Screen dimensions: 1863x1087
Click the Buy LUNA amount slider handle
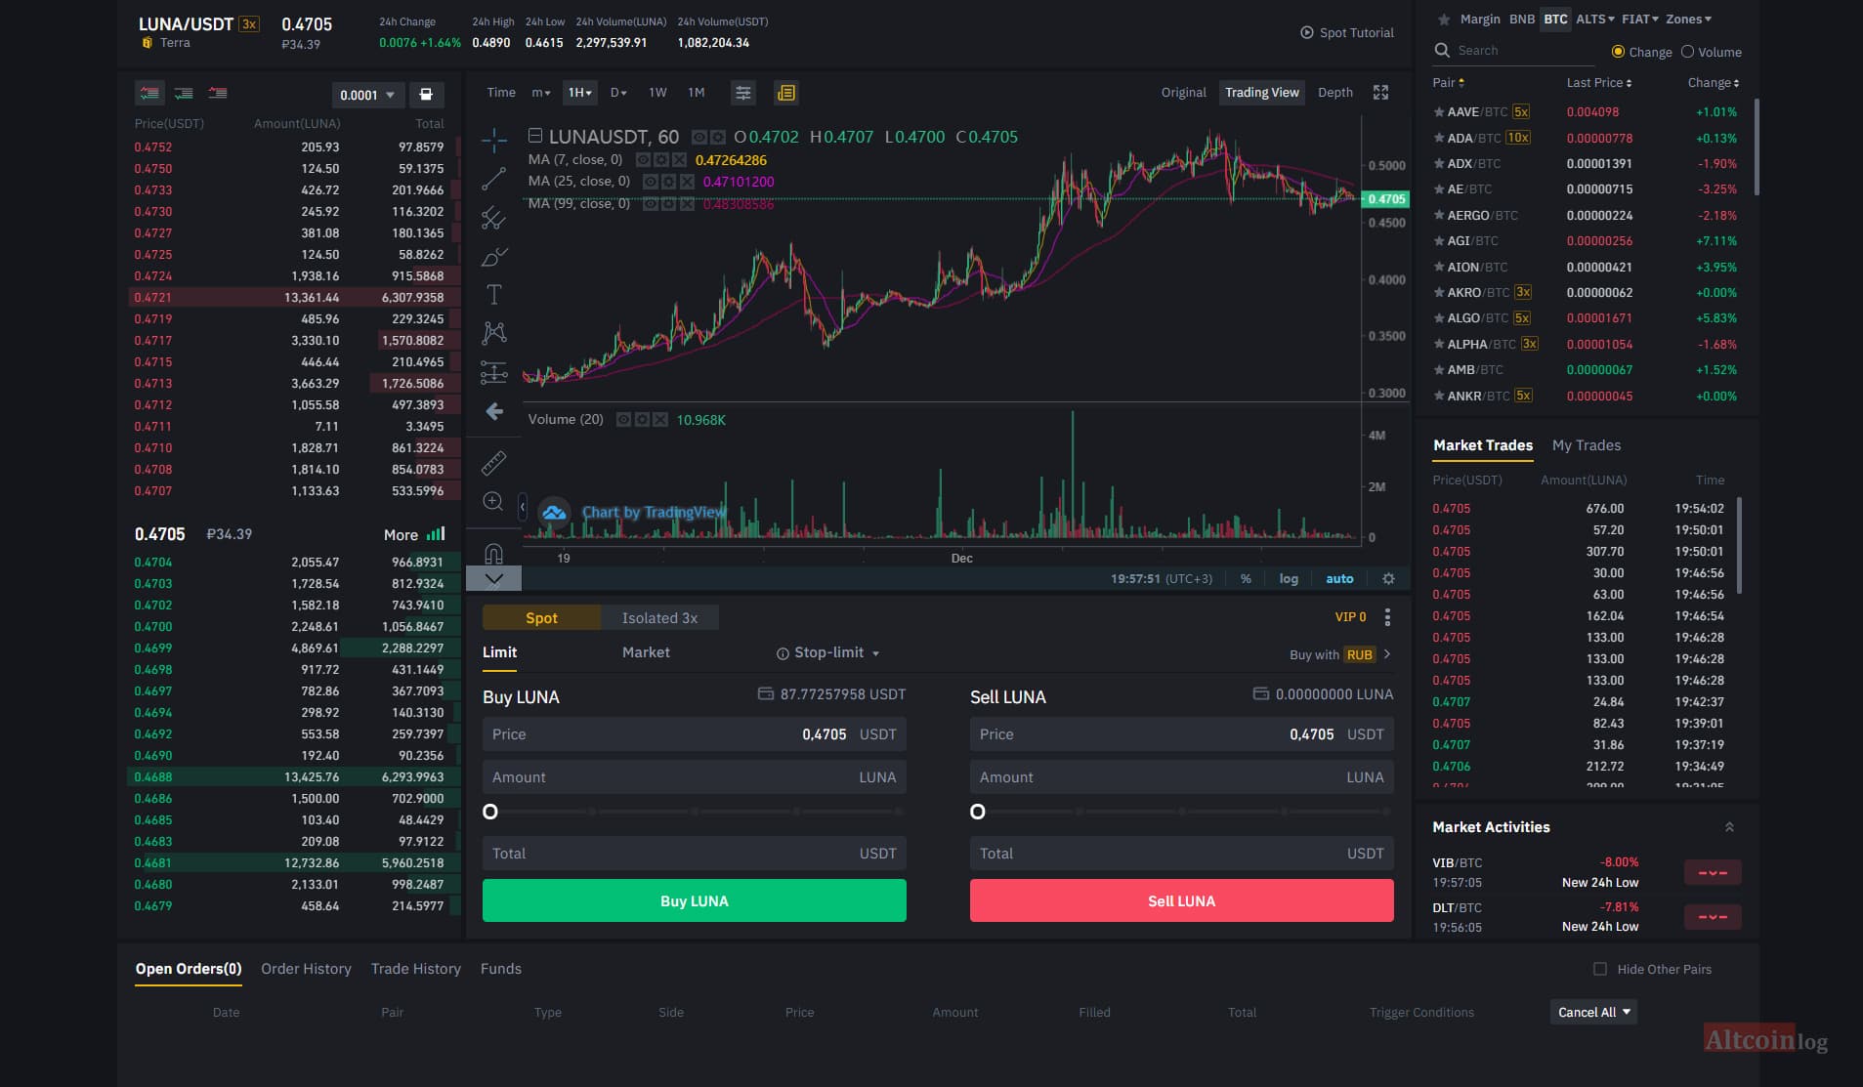(x=490, y=812)
